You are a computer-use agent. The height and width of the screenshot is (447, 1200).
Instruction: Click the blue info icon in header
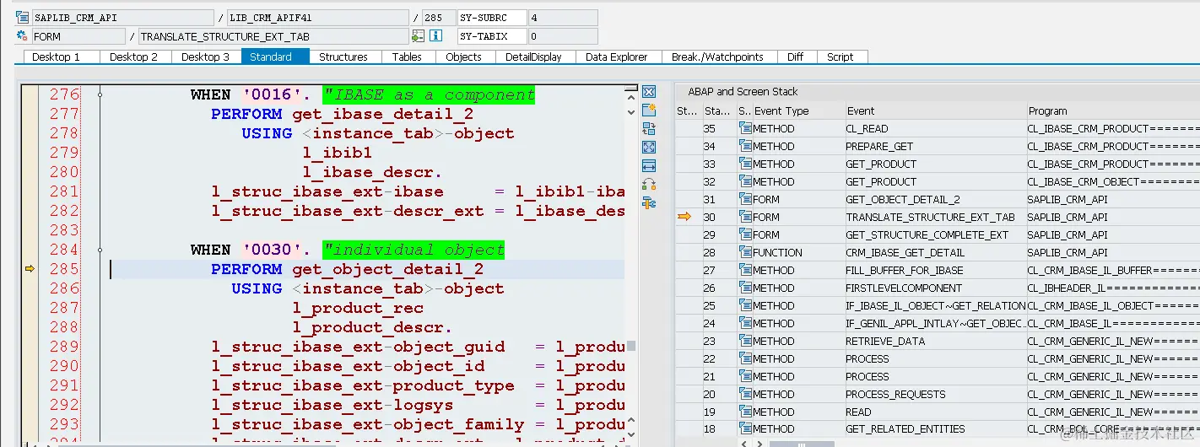(435, 35)
